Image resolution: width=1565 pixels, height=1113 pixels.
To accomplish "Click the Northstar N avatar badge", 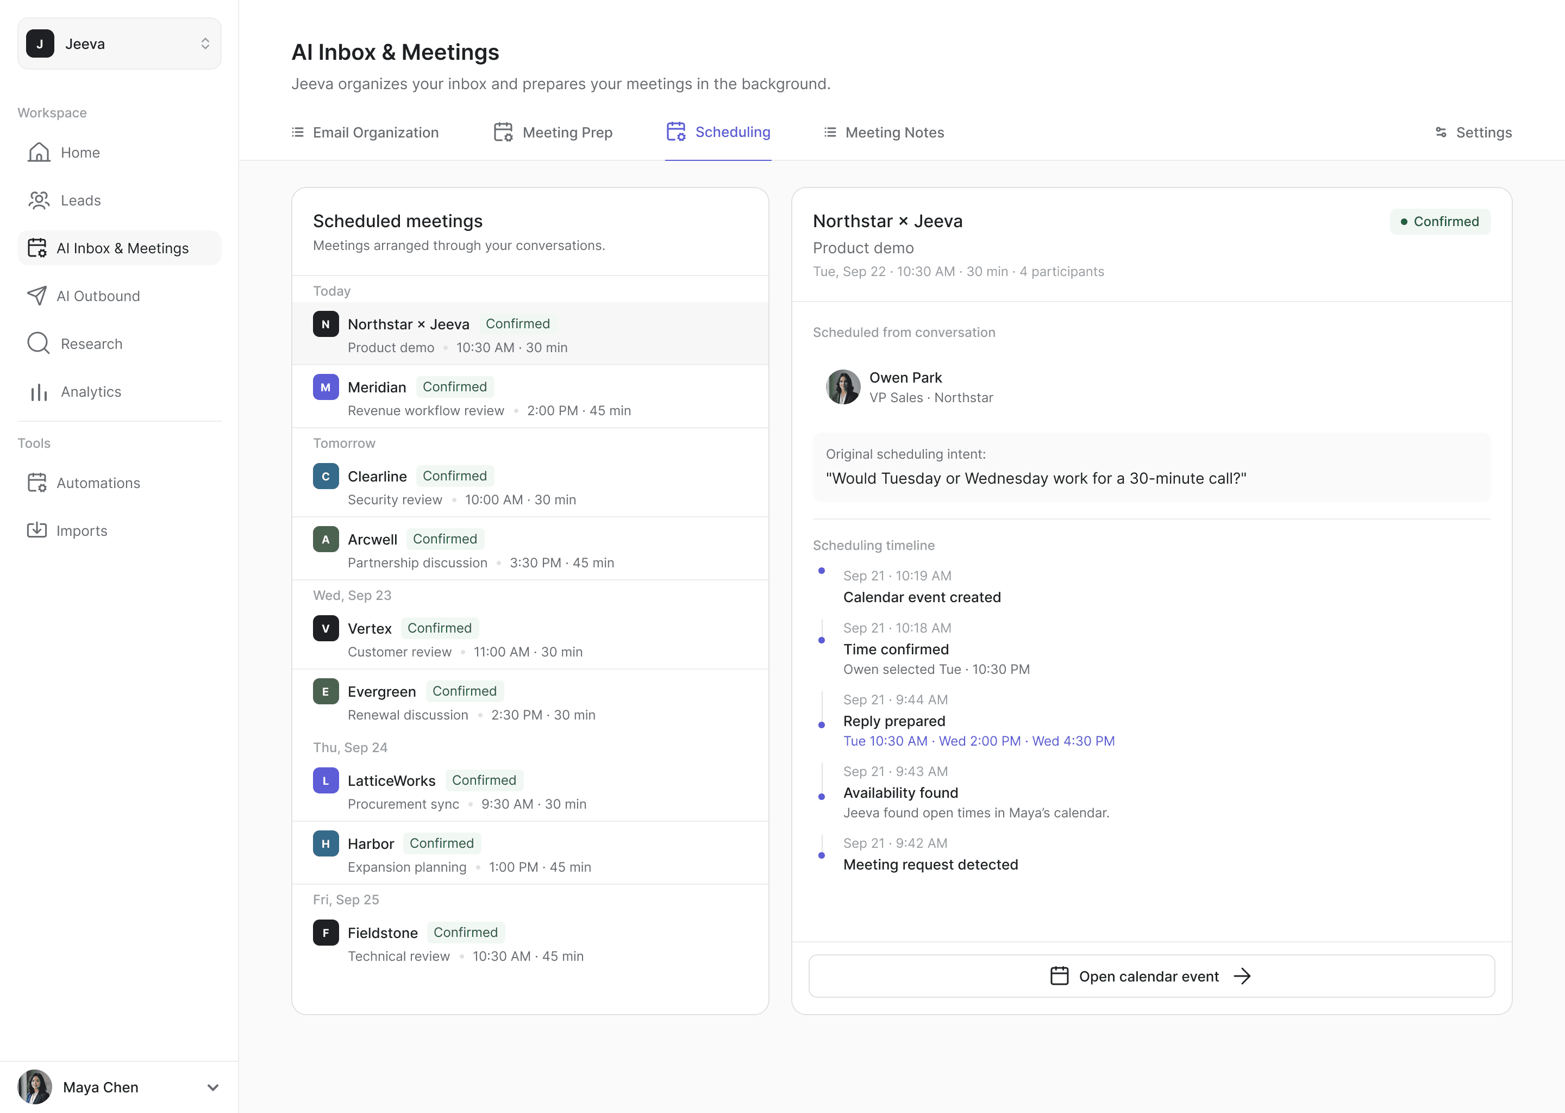I will click(325, 324).
